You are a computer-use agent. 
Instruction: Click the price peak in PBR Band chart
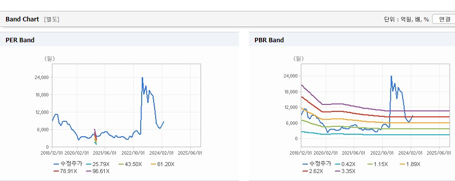391,76
